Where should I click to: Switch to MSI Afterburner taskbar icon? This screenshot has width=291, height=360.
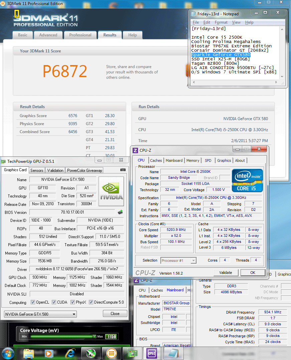91,354
